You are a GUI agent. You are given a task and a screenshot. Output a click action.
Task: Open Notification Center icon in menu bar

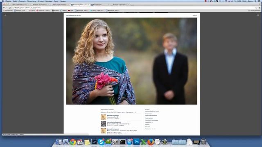coord(259,1)
